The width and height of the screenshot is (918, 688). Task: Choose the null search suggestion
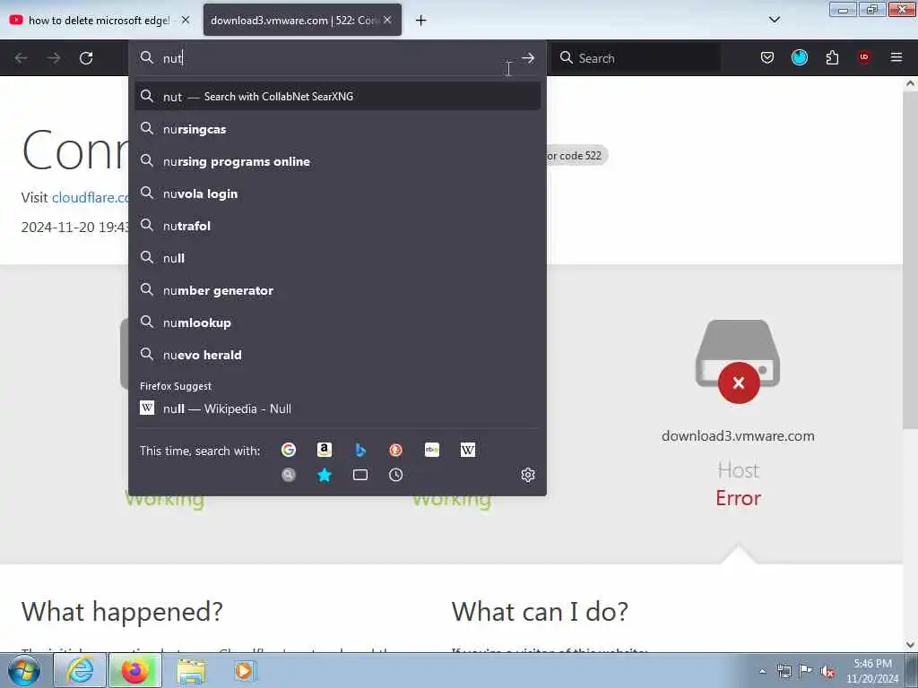[x=338, y=258]
